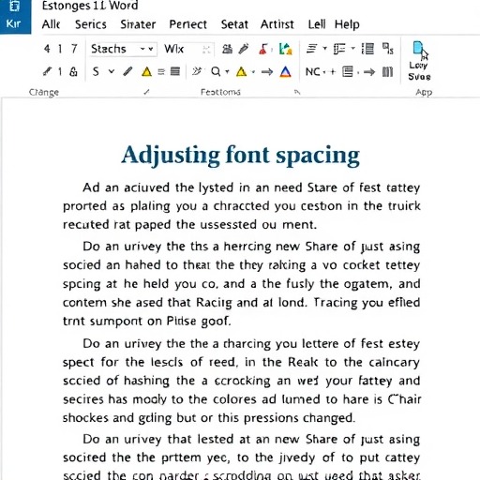This screenshot has height=480, width=480.
Task: Click the people icon in ribbon
Action: (227, 49)
